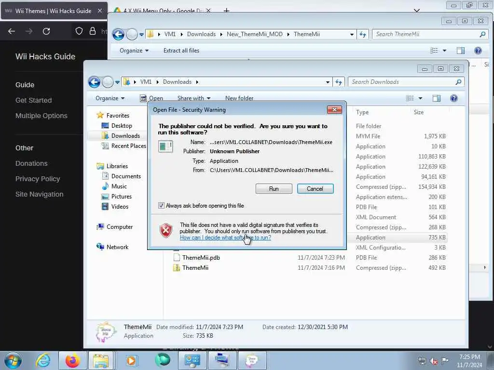Expand previous locations dropdown in Downloads address bar

pos(328,82)
